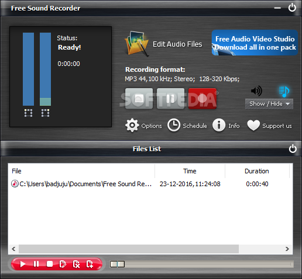Viewport: 302px width, 279px height.
Task: Click the Schedule label
Action: tap(195, 126)
